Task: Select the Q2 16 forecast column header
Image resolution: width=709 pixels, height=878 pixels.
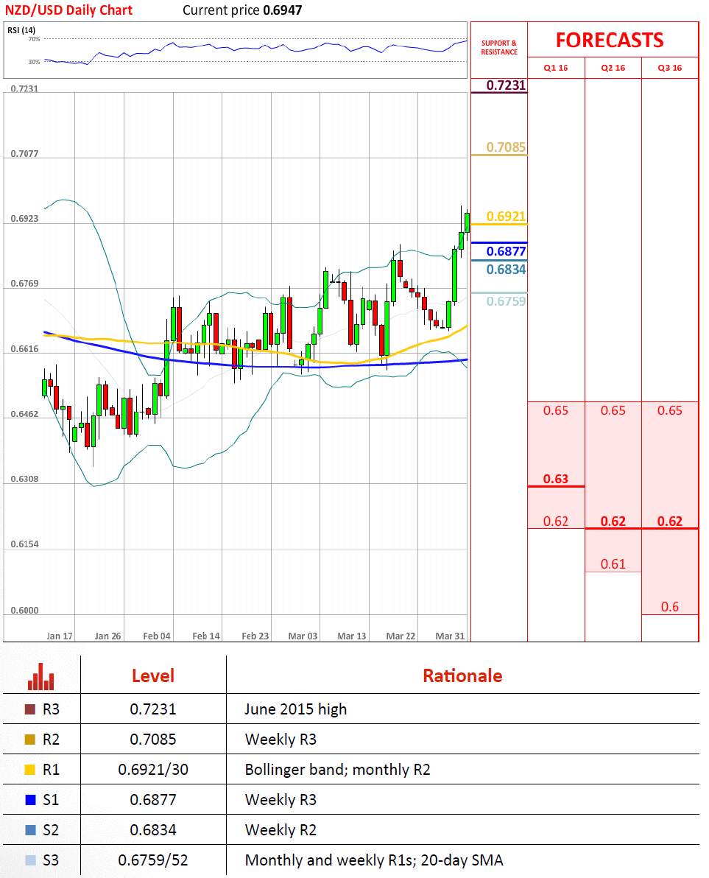Action: tap(613, 68)
